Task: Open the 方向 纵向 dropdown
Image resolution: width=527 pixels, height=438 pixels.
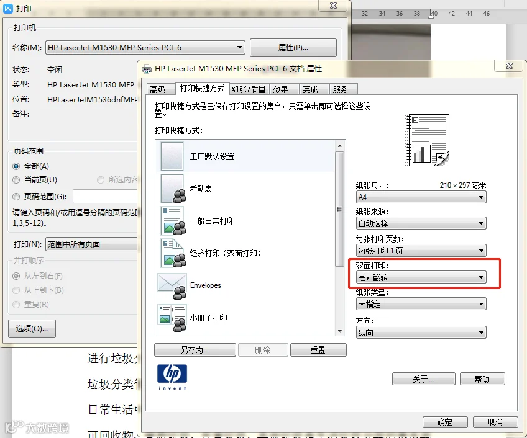Action: tap(421, 333)
